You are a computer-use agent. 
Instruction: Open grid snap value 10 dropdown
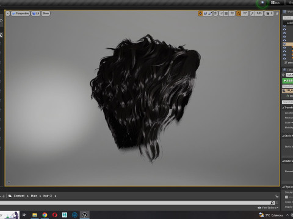click(232, 13)
